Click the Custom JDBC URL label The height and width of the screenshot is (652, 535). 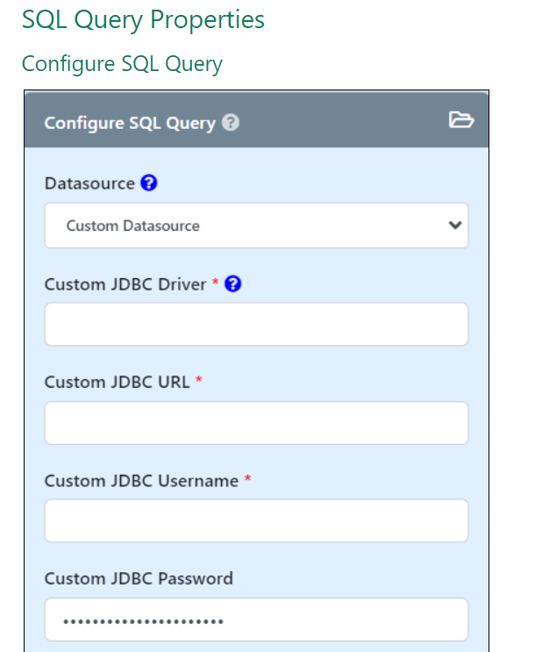(x=117, y=382)
